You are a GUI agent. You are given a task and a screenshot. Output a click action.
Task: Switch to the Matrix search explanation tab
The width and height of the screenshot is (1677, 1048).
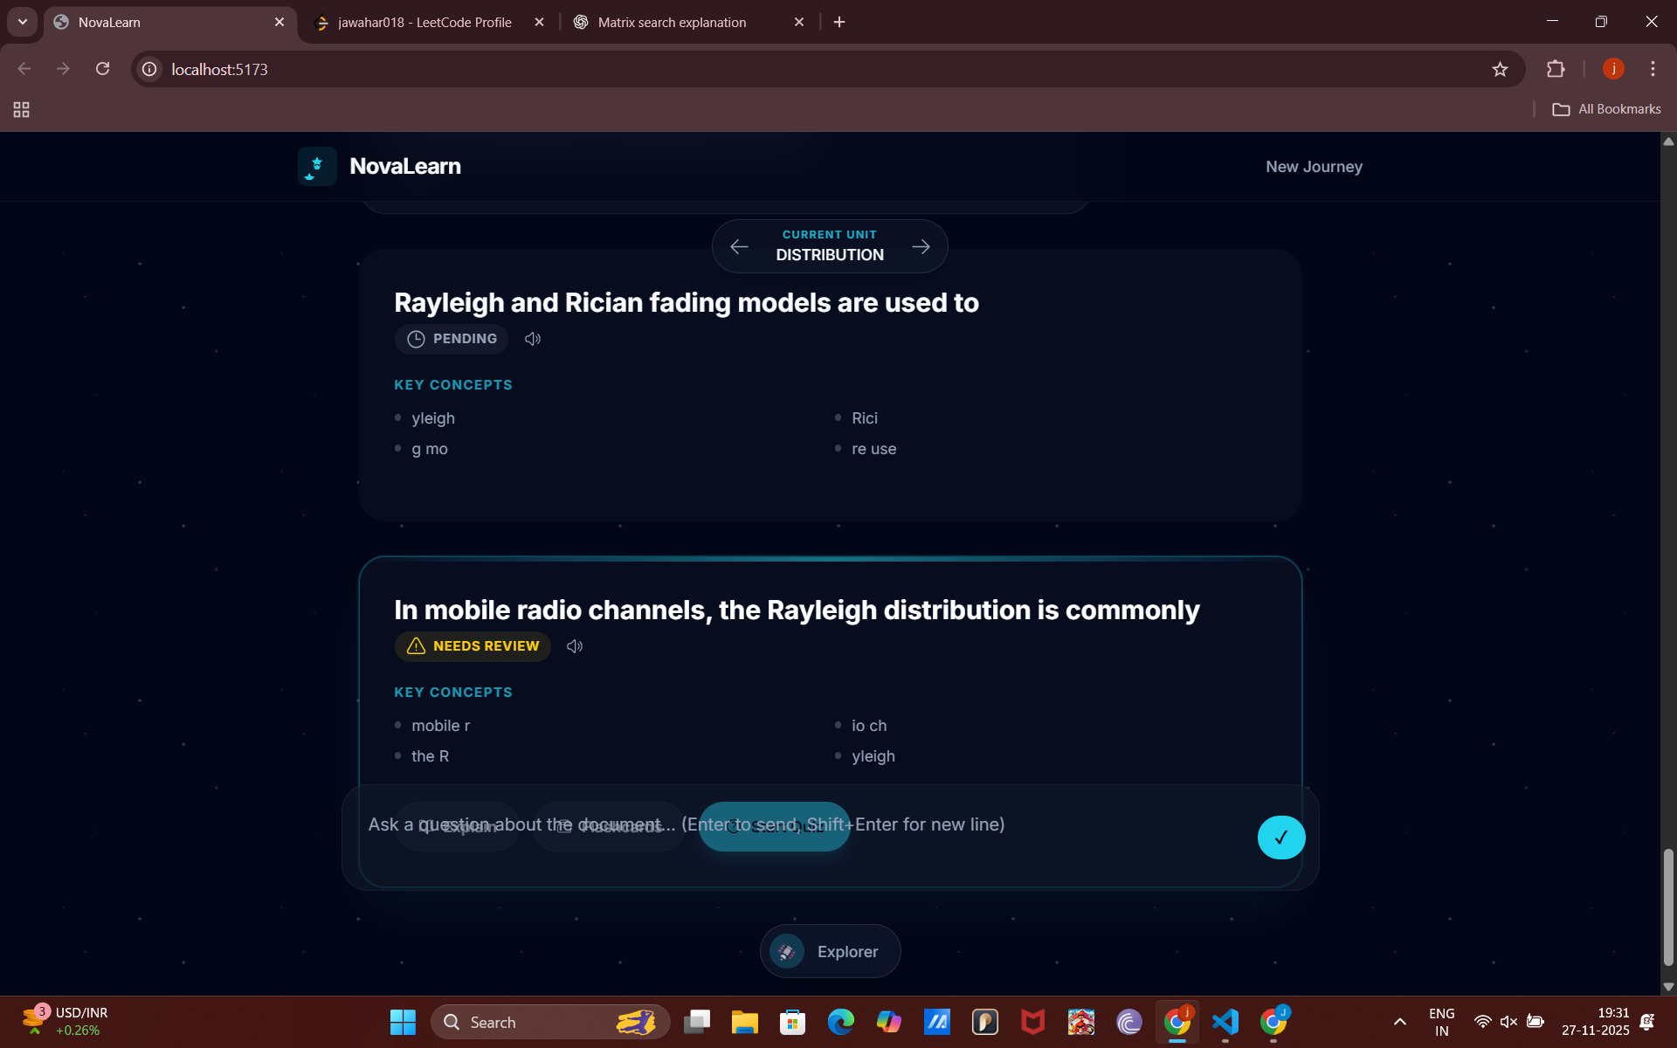(672, 22)
